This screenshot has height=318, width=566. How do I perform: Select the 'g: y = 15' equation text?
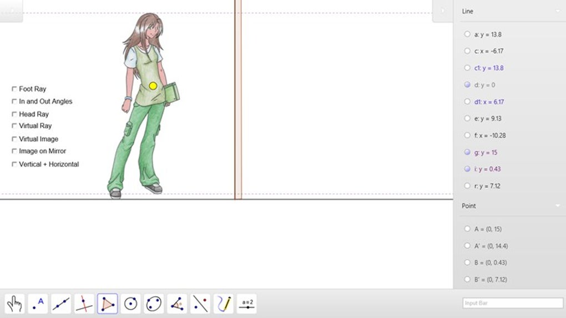pos(486,152)
